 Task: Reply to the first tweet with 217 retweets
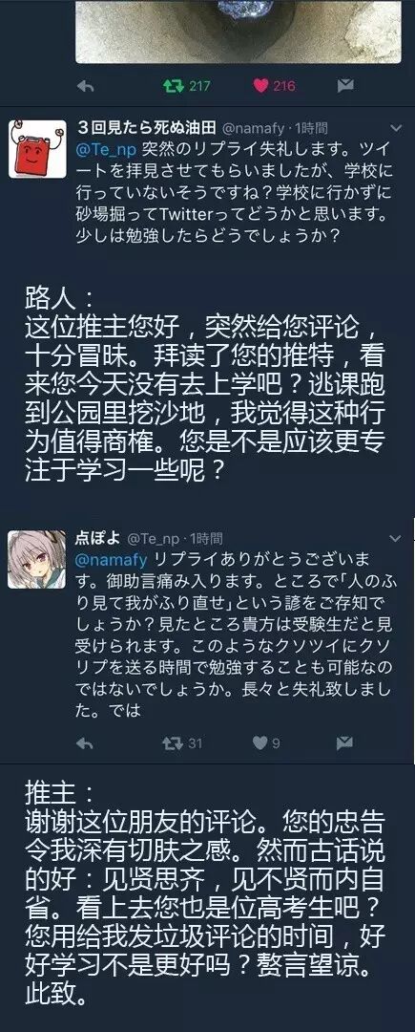pyautogui.click(x=85, y=86)
